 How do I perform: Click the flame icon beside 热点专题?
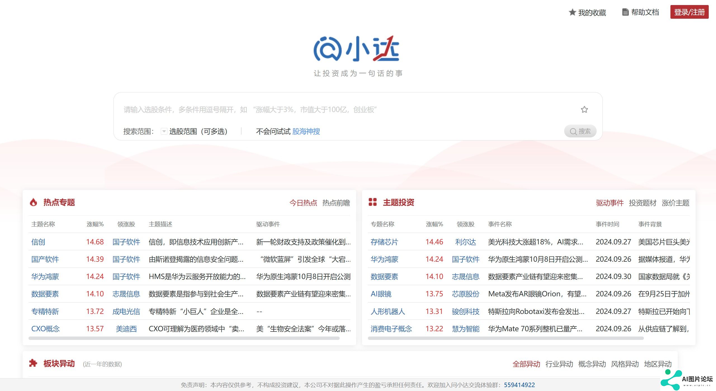click(x=34, y=202)
